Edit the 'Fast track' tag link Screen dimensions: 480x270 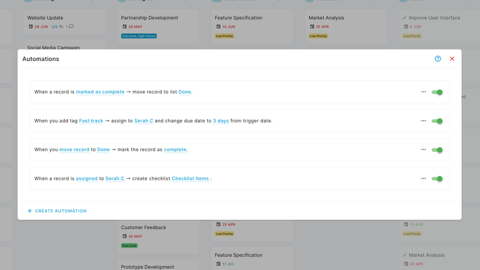[x=91, y=121]
